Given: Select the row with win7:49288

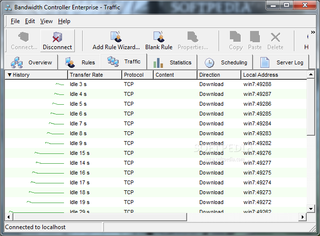Looking at the screenshot, I should pyautogui.click(x=156, y=84).
